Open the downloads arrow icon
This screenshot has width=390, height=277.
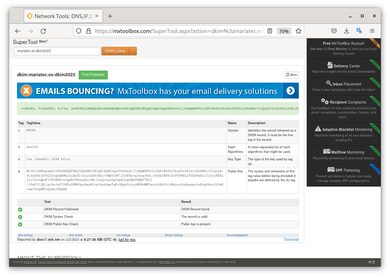click(346, 31)
